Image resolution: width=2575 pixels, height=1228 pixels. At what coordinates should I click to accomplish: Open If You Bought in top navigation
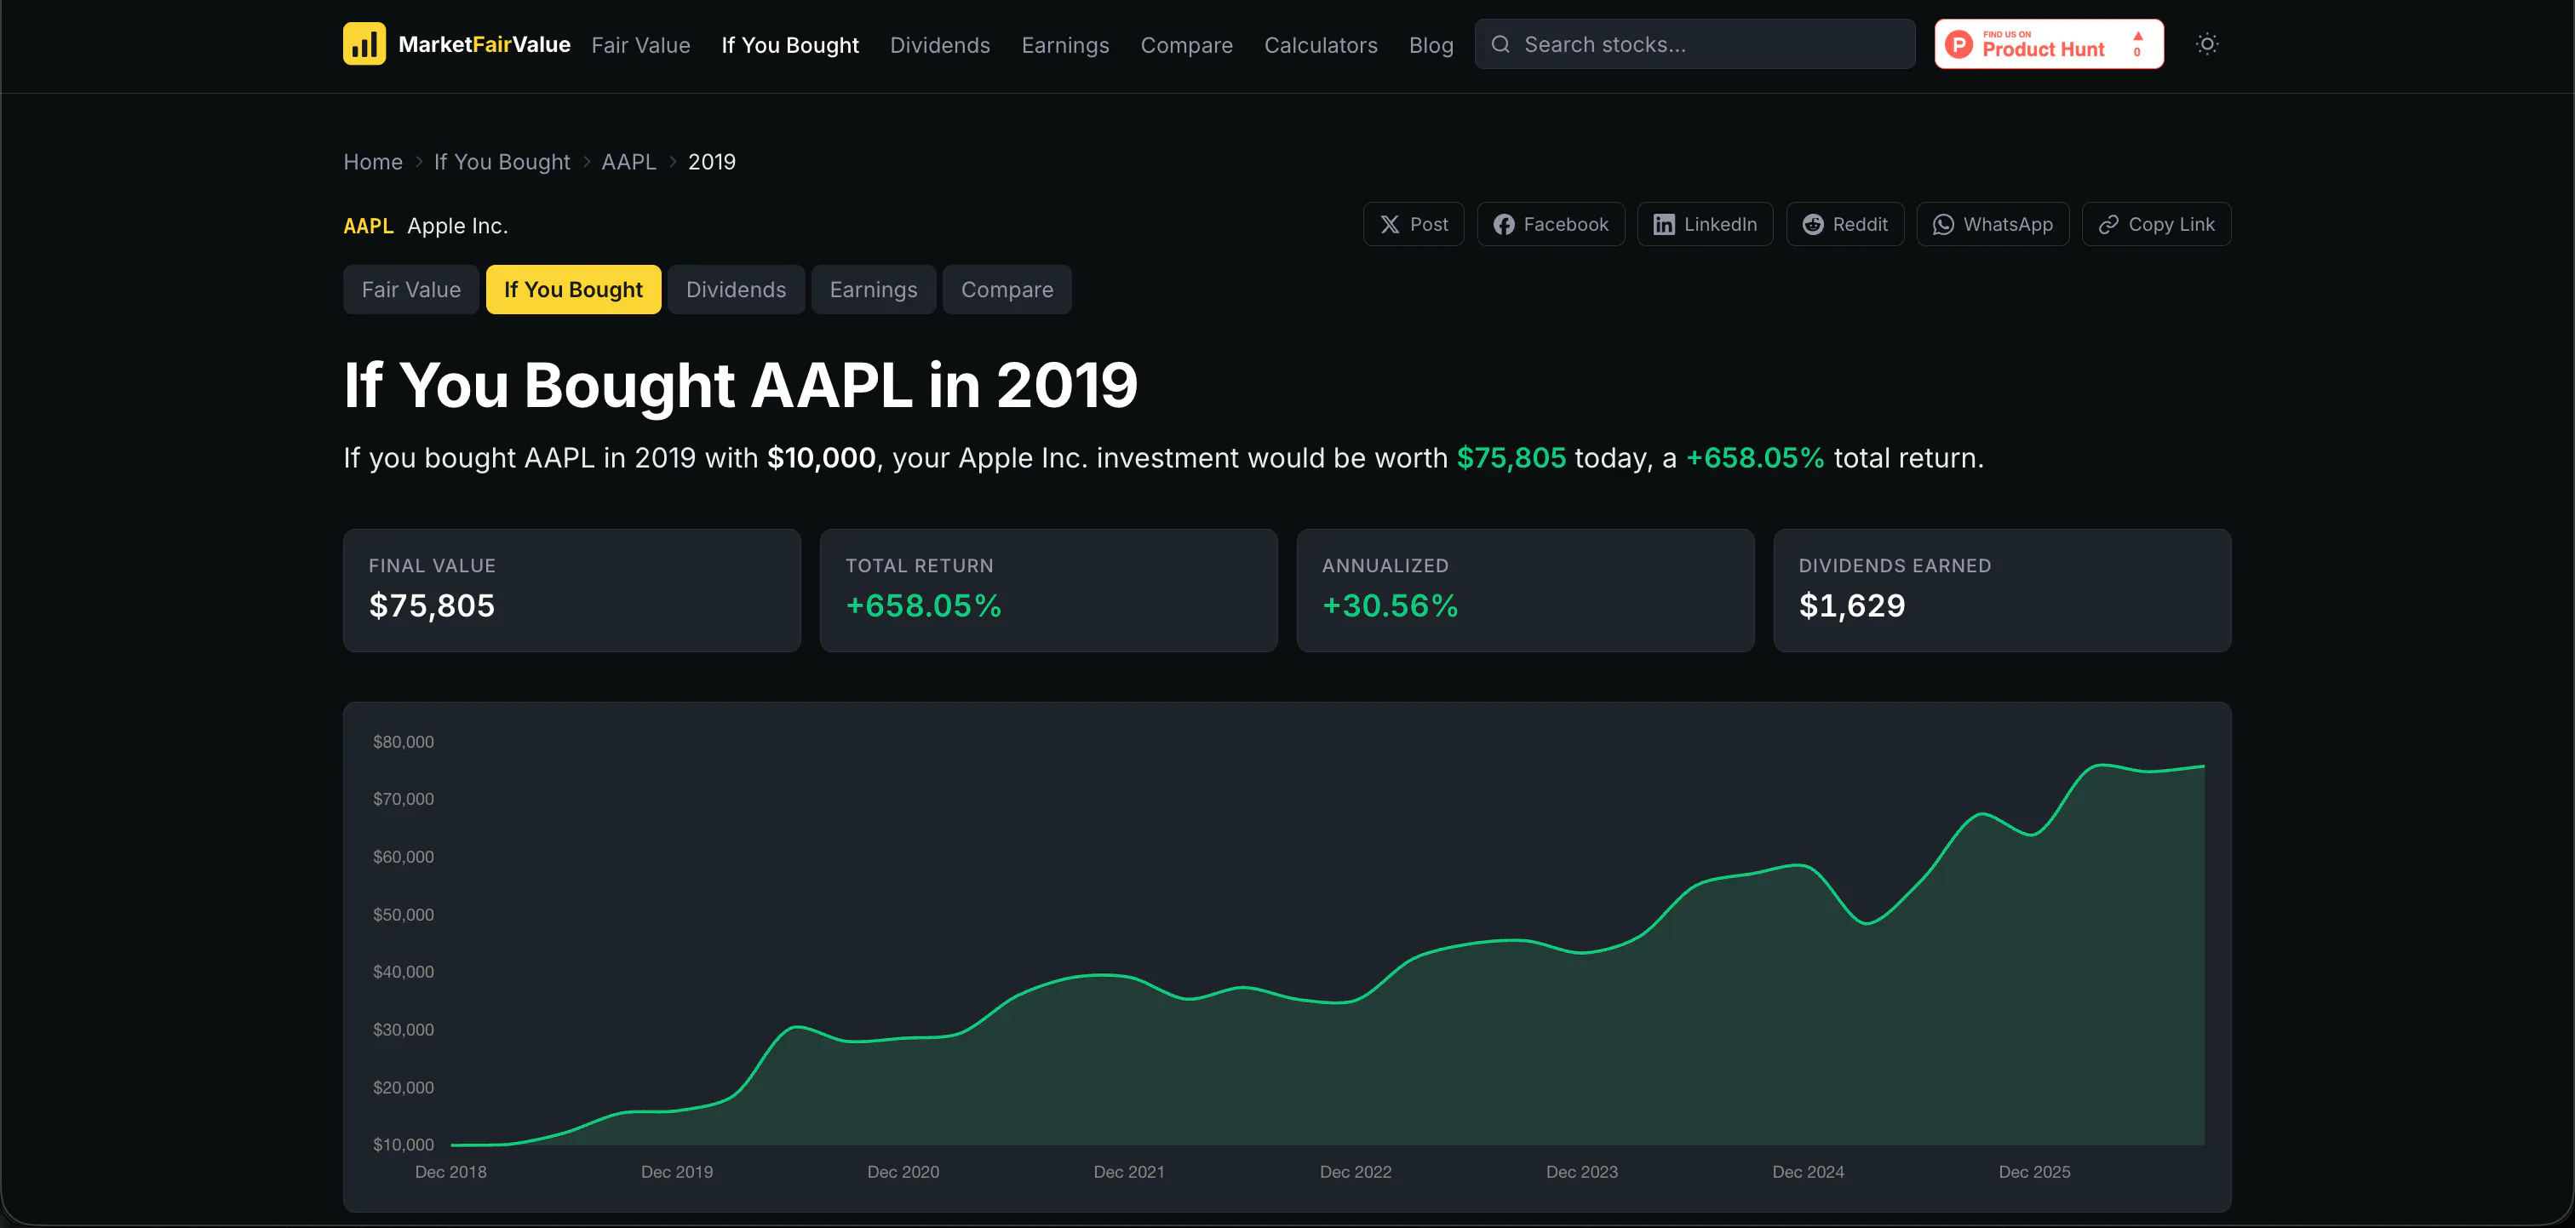pyautogui.click(x=789, y=45)
